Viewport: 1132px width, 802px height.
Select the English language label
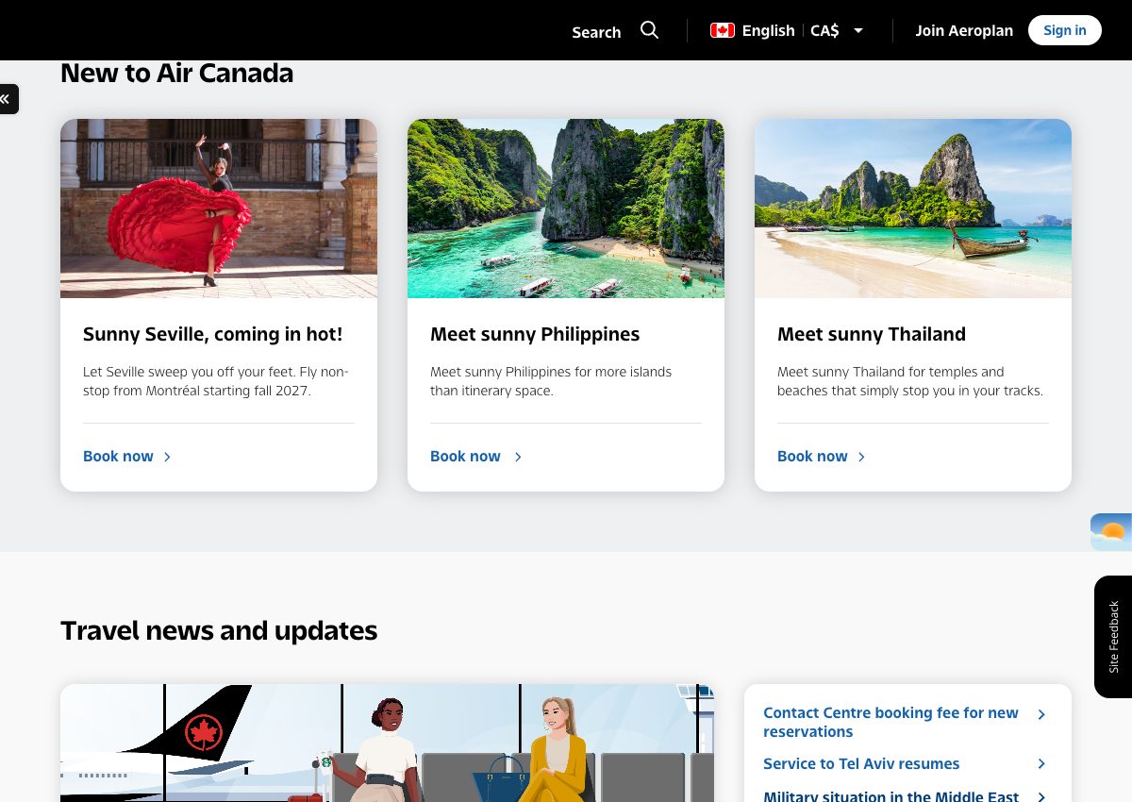[768, 30]
